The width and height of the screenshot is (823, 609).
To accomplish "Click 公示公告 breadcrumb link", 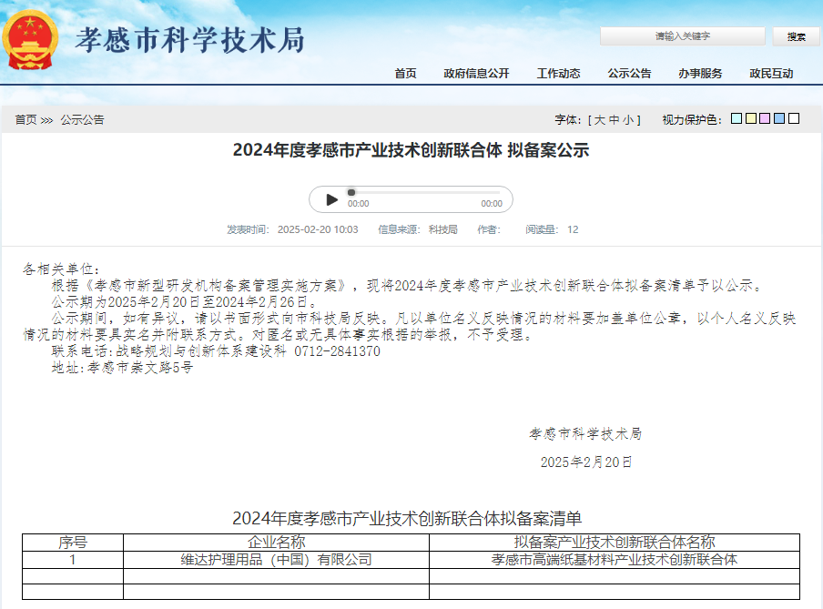I will (x=82, y=119).
